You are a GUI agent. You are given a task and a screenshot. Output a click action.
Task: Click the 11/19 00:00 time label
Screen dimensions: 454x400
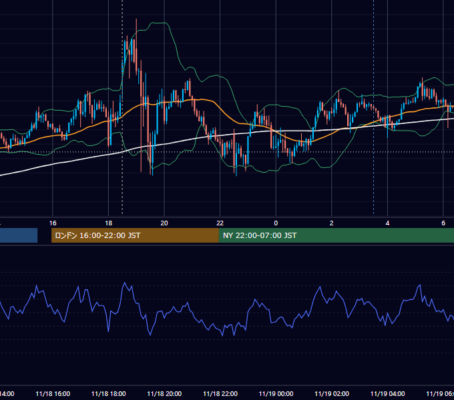pyautogui.click(x=276, y=393)
